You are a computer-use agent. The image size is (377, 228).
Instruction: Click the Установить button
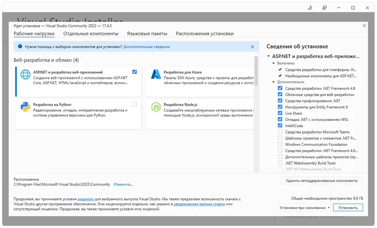coord(348,208)
